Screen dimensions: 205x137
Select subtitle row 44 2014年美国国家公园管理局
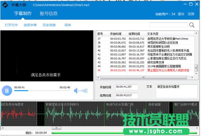pos(145,66)
